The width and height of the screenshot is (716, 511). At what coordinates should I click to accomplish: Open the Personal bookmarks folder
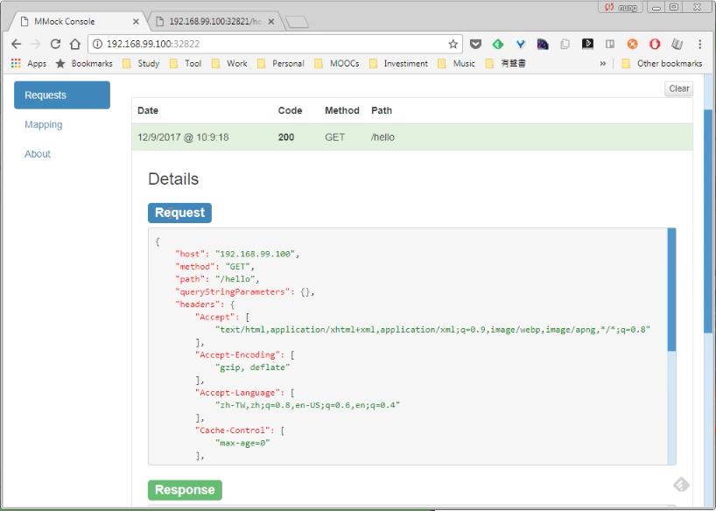point(281,64)
